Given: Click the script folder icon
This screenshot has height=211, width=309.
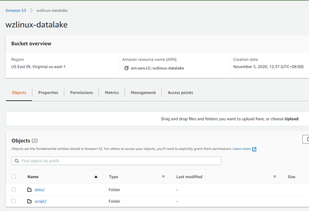Looking at the screenshot, I should click(x=30, y=201).
